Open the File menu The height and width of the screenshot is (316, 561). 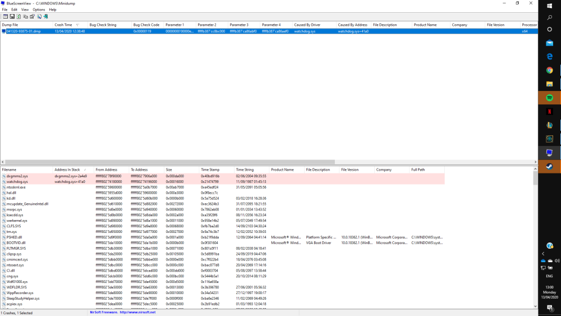point(5,10)
